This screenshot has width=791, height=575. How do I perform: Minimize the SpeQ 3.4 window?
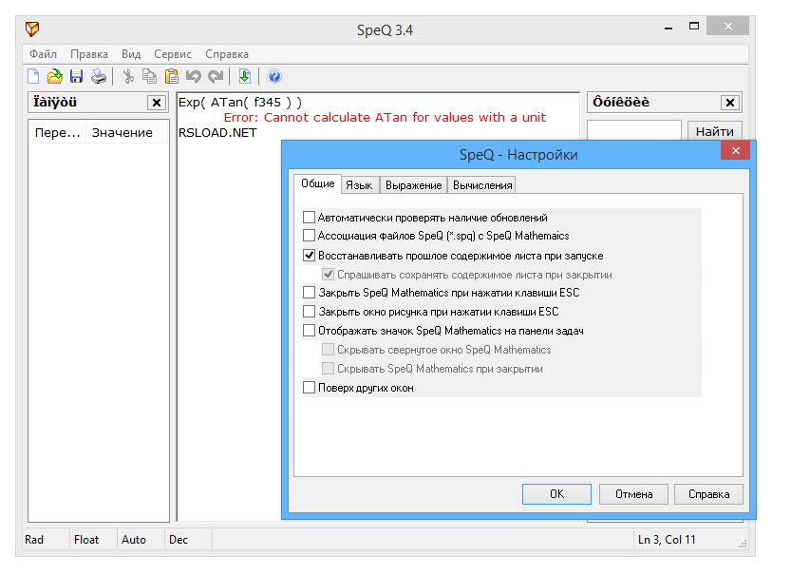(x=669, y=27)
